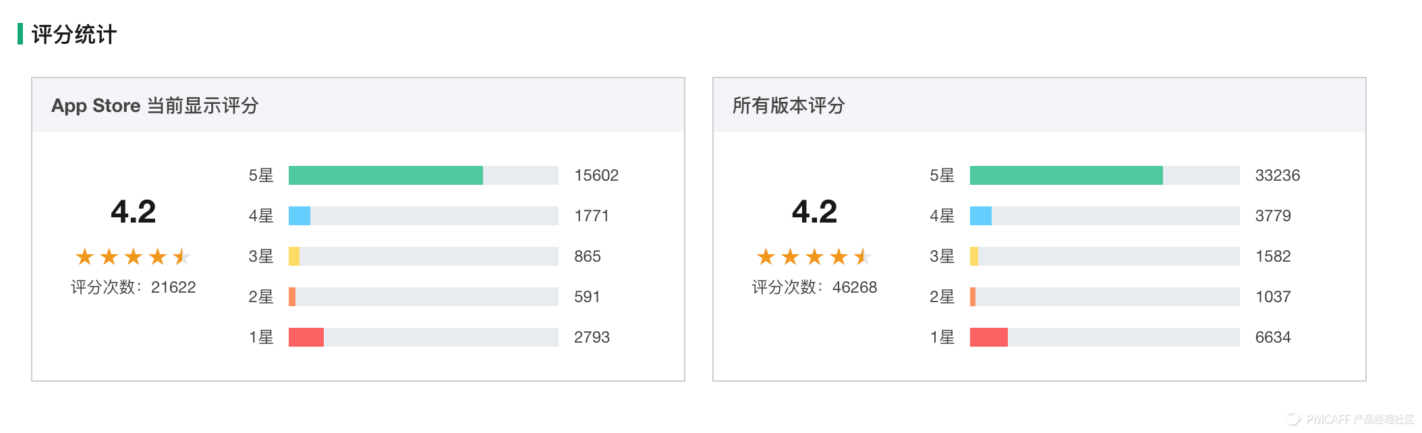Click the orange 2星 bar in App Store panel
The image size is (1422, 433).
coord(292,297)
